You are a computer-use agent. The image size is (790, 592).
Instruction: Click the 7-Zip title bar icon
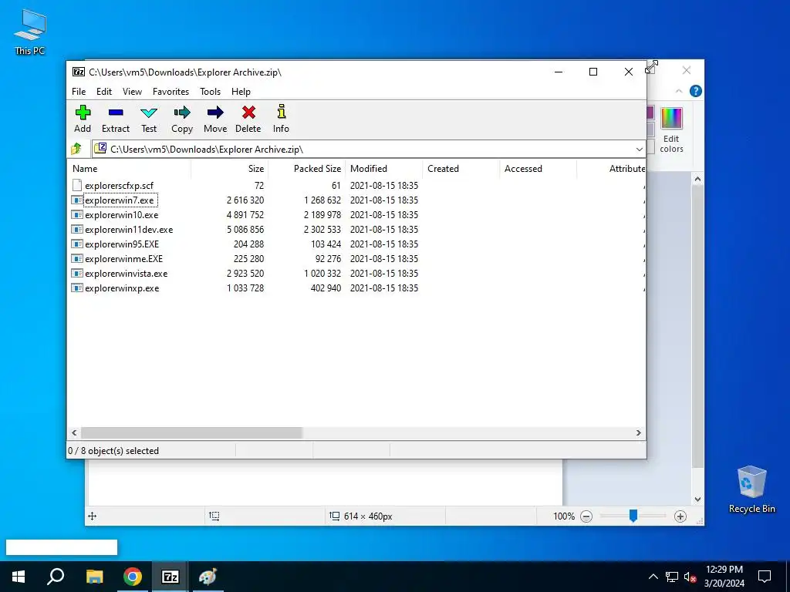pyautogui.click(x=79, y=72)
